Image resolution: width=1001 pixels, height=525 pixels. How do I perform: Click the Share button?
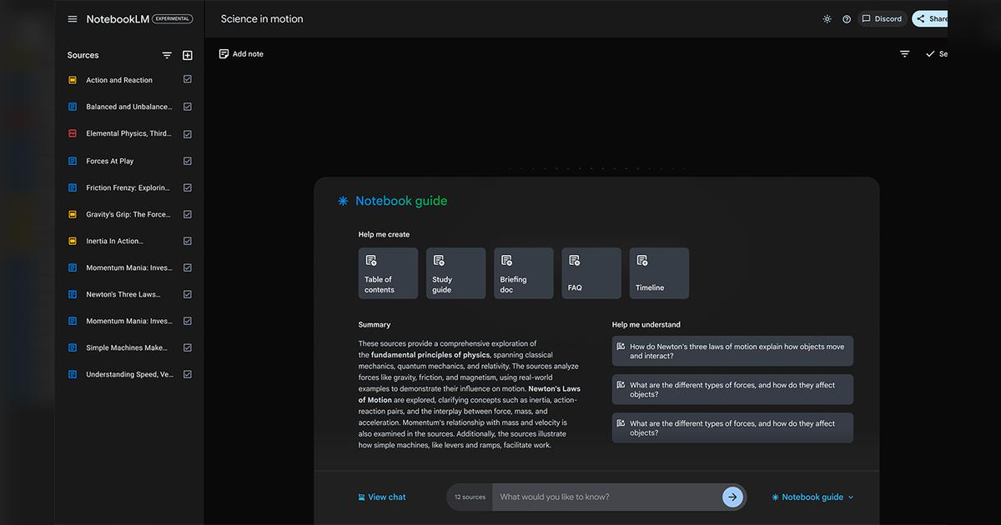931,18
